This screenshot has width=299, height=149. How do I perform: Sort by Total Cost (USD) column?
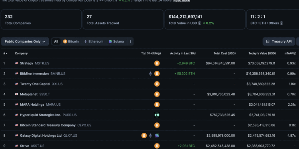coord(224,53)
